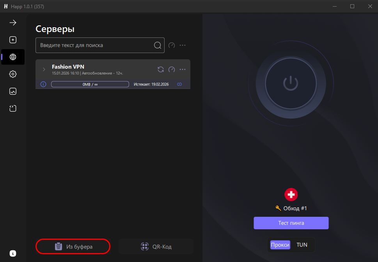Image resolution: width=378 pixels, height=262 pixels.
Task: Open the info icon at the sidebar bottom
Action: 13,253
